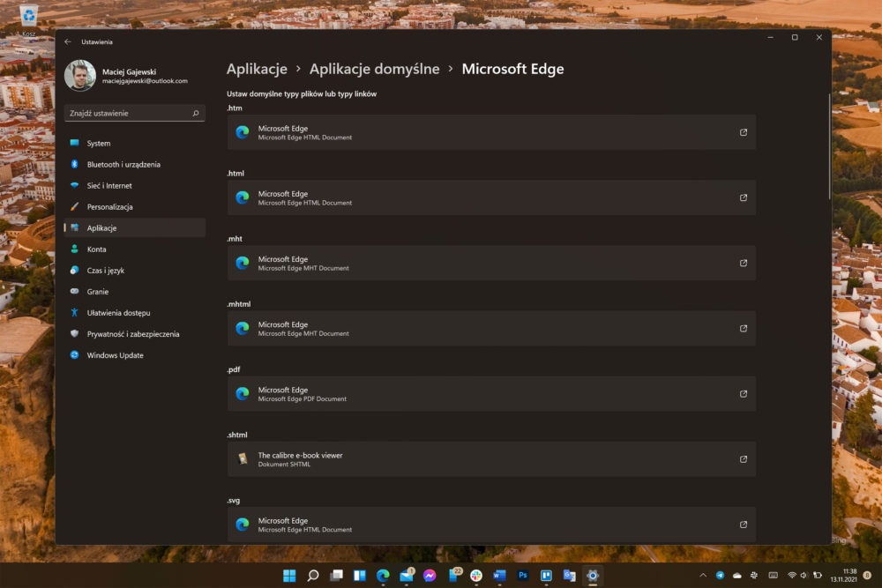Change the default app for .htm
The height and width of the screenshot is (588, 882).
[491, 132]
